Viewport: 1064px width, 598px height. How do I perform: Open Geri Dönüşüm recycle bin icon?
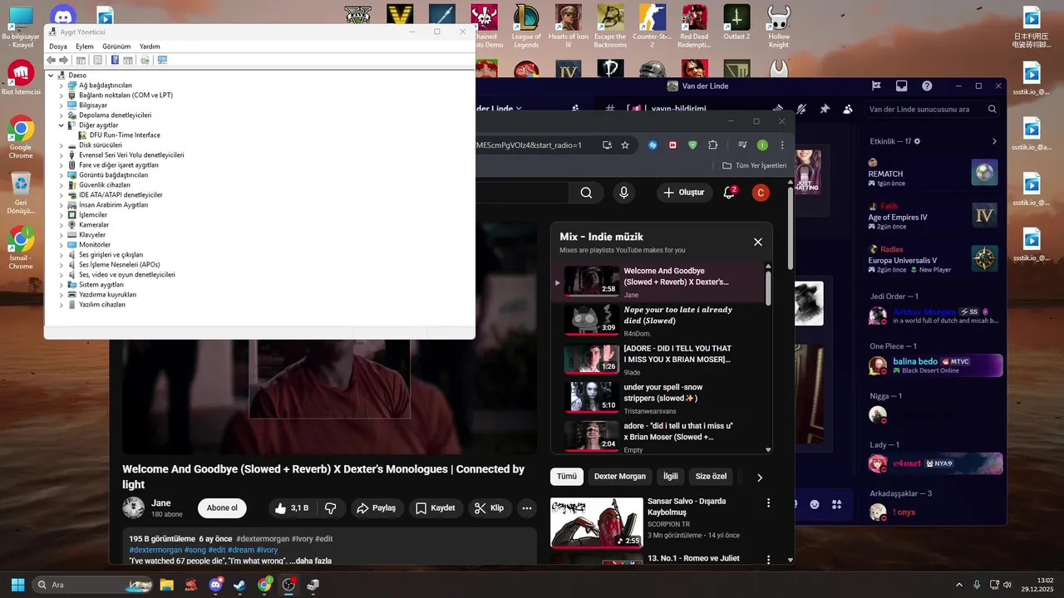(x=21, y=193)
